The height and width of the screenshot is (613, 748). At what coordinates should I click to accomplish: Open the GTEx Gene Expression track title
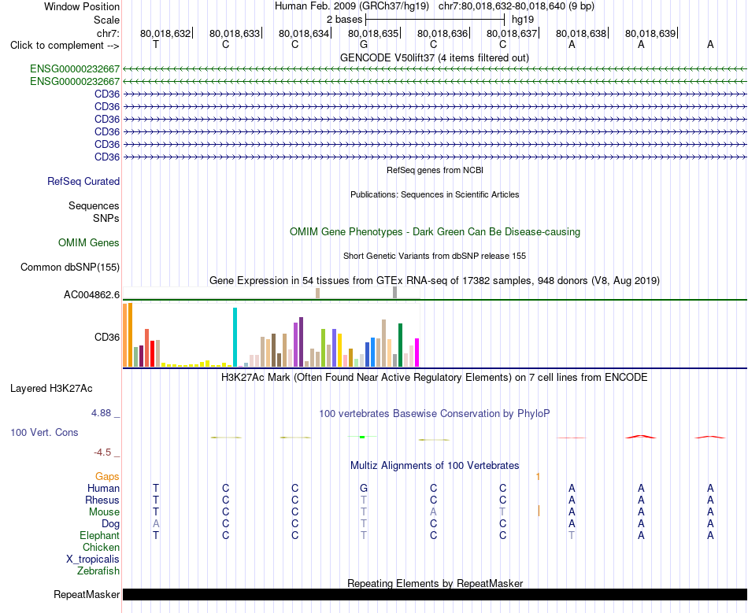click(x=435, y=280)
